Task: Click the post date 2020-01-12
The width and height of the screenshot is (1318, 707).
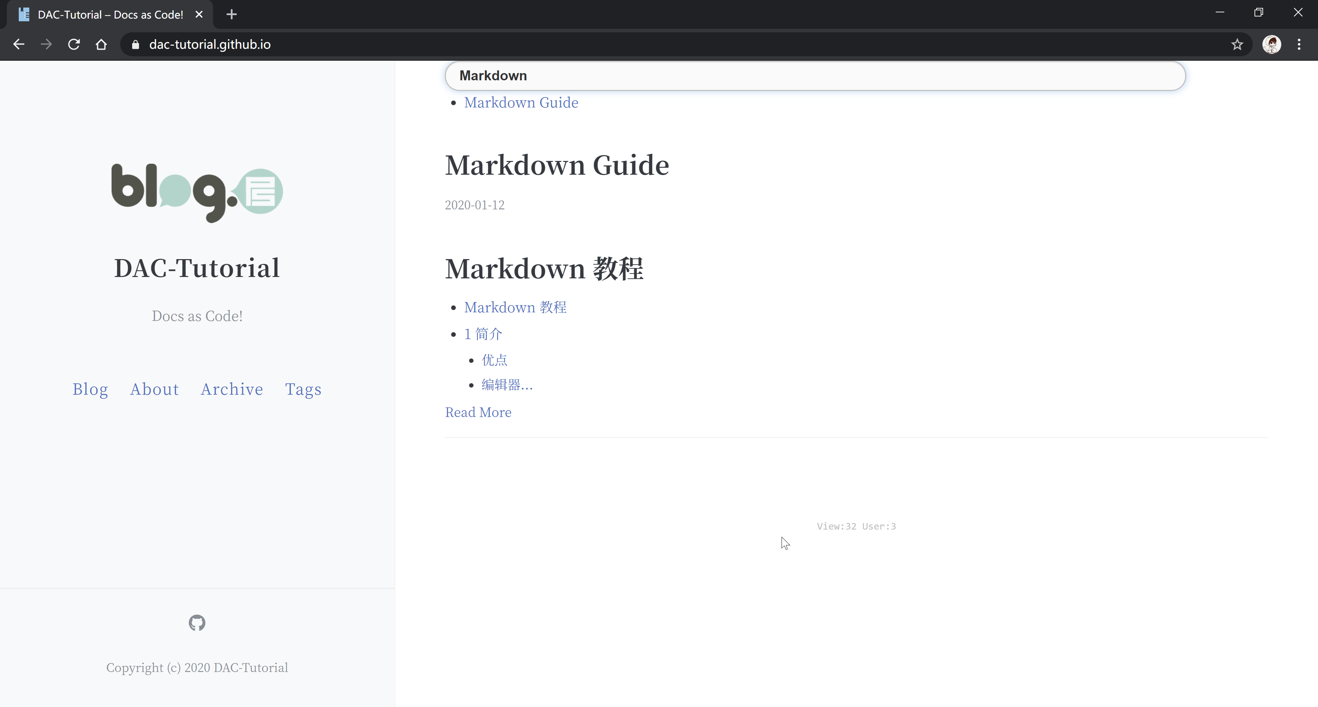Action: pyautogui.click(x=474, y=205)
